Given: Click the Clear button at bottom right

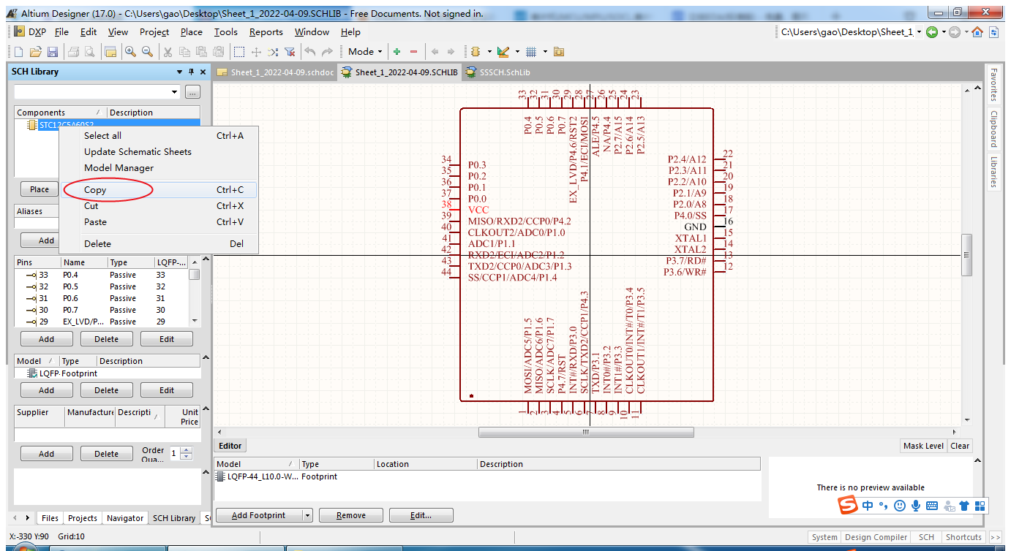Looking at the screenshot, I should [960, 446].
